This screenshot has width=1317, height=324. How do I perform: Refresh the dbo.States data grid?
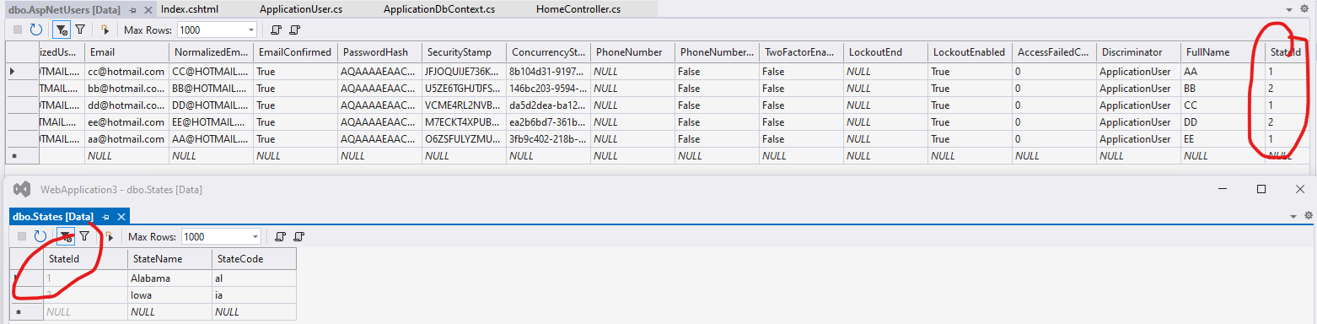(40, 236)
